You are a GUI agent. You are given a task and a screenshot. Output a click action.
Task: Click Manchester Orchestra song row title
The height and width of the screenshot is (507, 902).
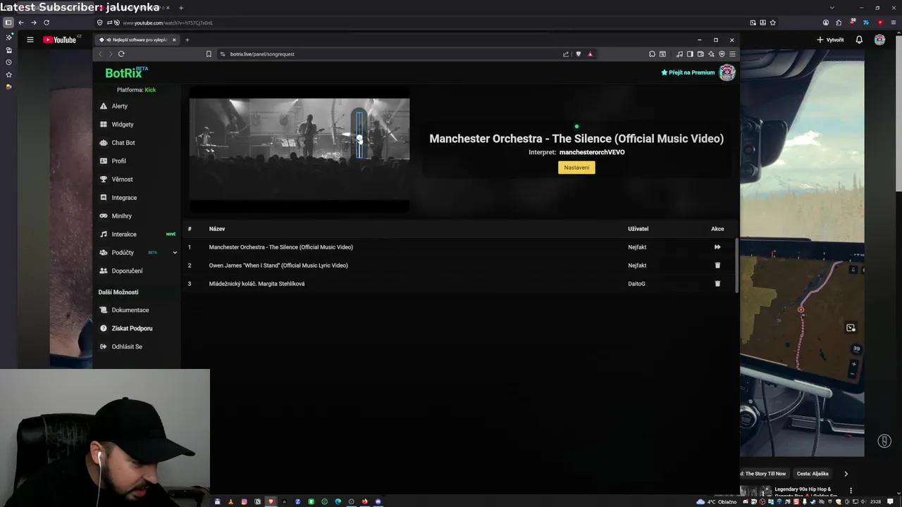click(x=280, y=247)
